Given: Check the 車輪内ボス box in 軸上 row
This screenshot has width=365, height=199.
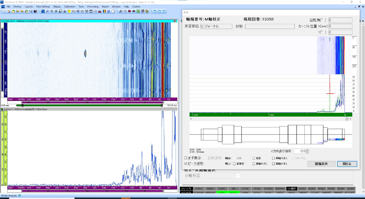Looking at the screenshot, I should (254, 164).
